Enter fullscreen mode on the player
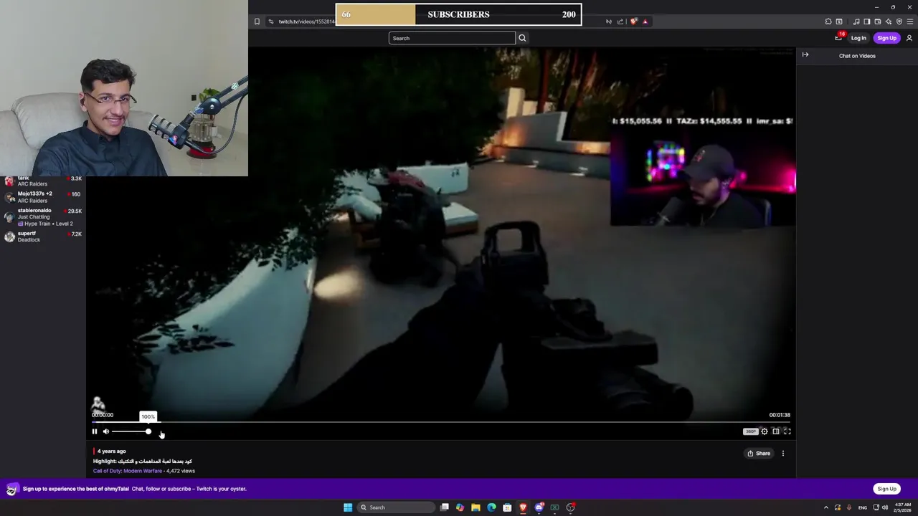Viewport: 918px width, 516px height. click(787, 431)
